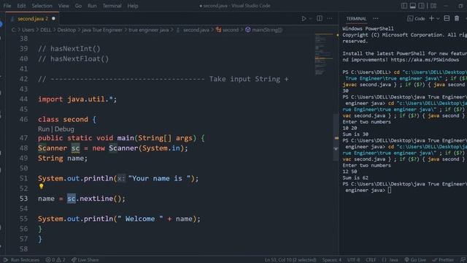Select the Code terminal profile label
This screenshot has width=467, height=263.
point(416,18)
